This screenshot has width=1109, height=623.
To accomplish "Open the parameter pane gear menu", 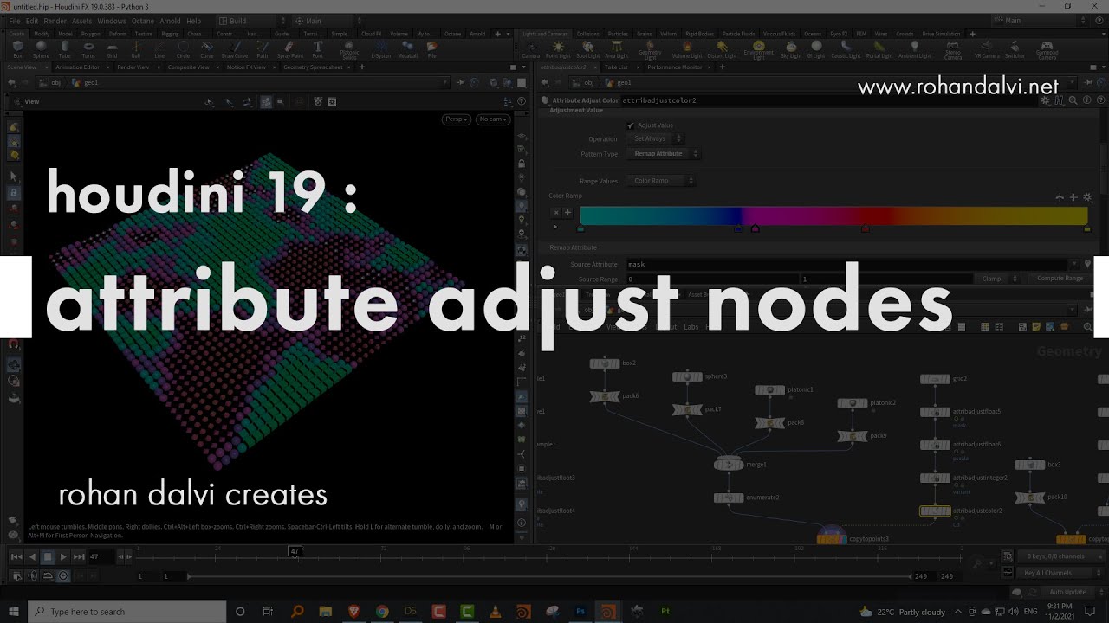I will [x=1046, y=100].
